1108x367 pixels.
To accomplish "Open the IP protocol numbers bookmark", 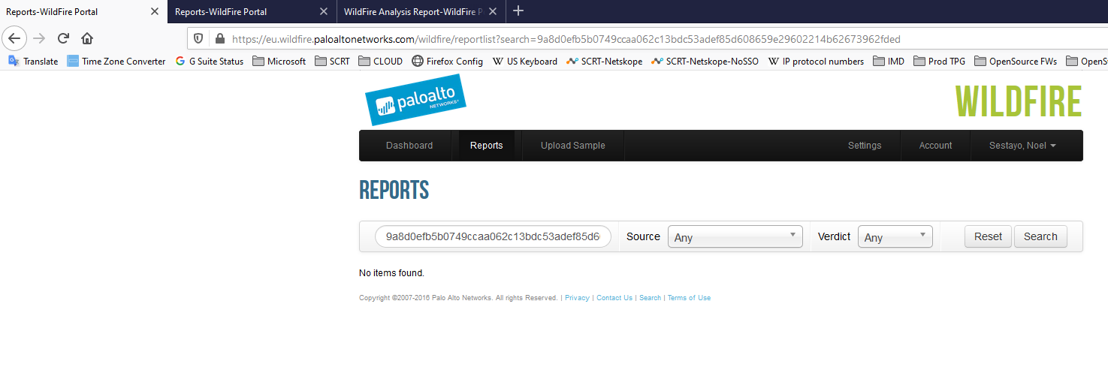I will coord(817,62).
